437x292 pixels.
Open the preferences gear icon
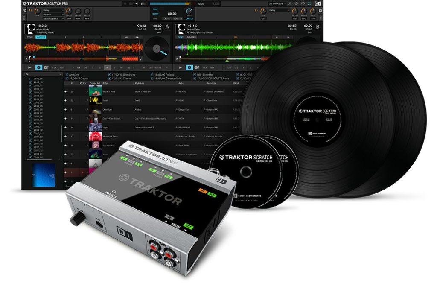pyautogui.click(x=296, y=4)
